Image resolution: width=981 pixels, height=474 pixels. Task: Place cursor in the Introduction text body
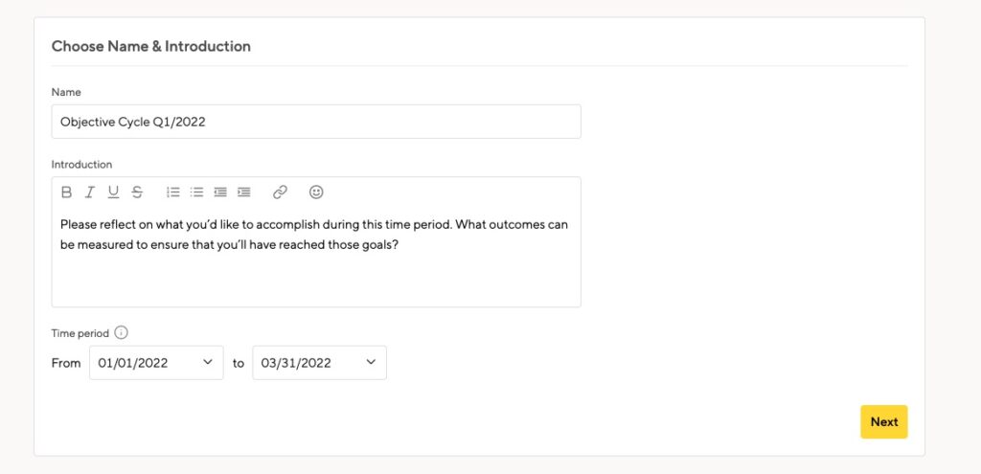pos(316,257)
